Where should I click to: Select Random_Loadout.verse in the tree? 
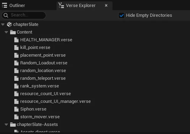tap(44, 63)
